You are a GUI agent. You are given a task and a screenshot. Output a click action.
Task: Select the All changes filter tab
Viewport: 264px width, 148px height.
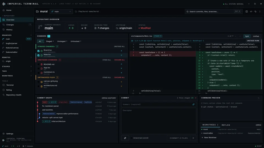(41, 41)
